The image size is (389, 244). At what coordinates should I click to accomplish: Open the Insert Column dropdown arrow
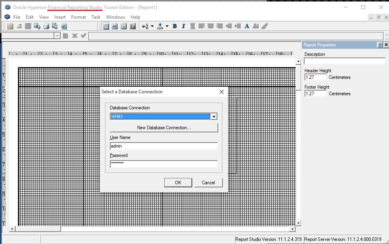pos(167,26)
